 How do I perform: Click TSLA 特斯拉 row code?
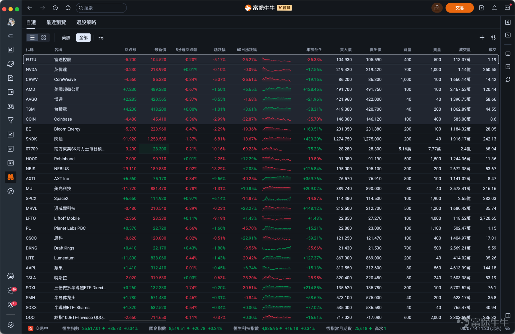tap(31, 278)
